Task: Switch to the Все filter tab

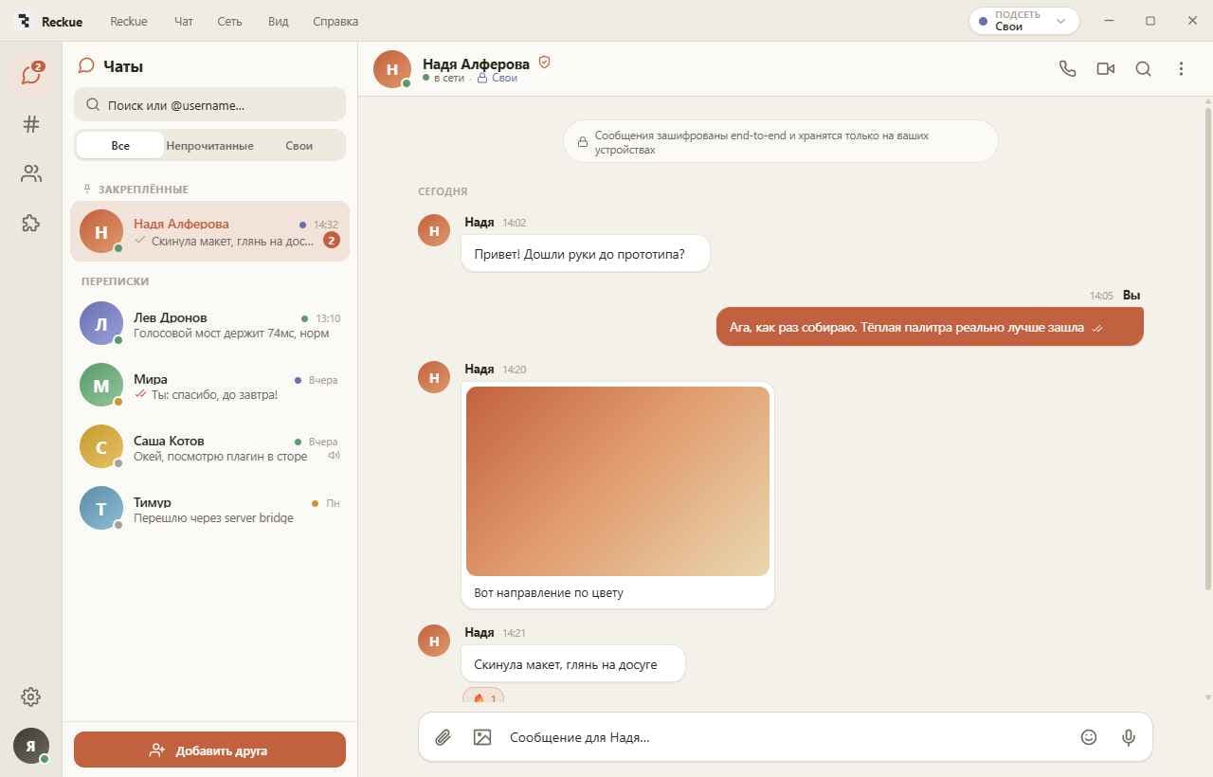Action: click(x=120, y=146)
